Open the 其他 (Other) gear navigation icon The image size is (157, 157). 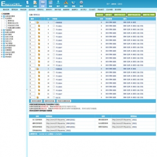point(81,4)
